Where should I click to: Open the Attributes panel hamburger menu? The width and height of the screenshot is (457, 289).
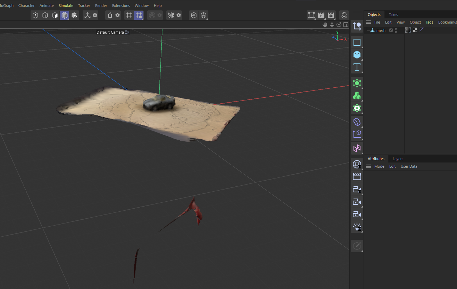point(368,166)
